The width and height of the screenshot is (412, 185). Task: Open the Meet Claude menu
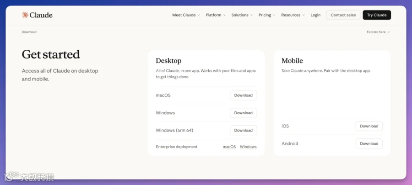click(x=186, y=15)
